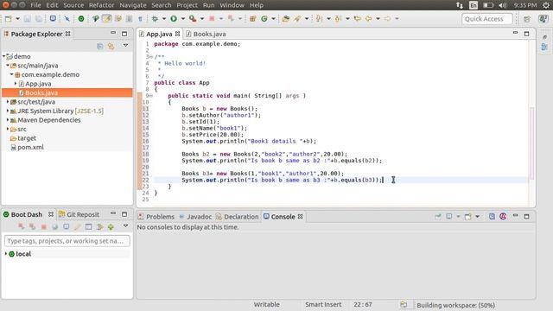Image resolution: width=553 pixels, height=311 pixels.
Task: Click Building workspace progress text in status bar
Action: tap(455, 305)
